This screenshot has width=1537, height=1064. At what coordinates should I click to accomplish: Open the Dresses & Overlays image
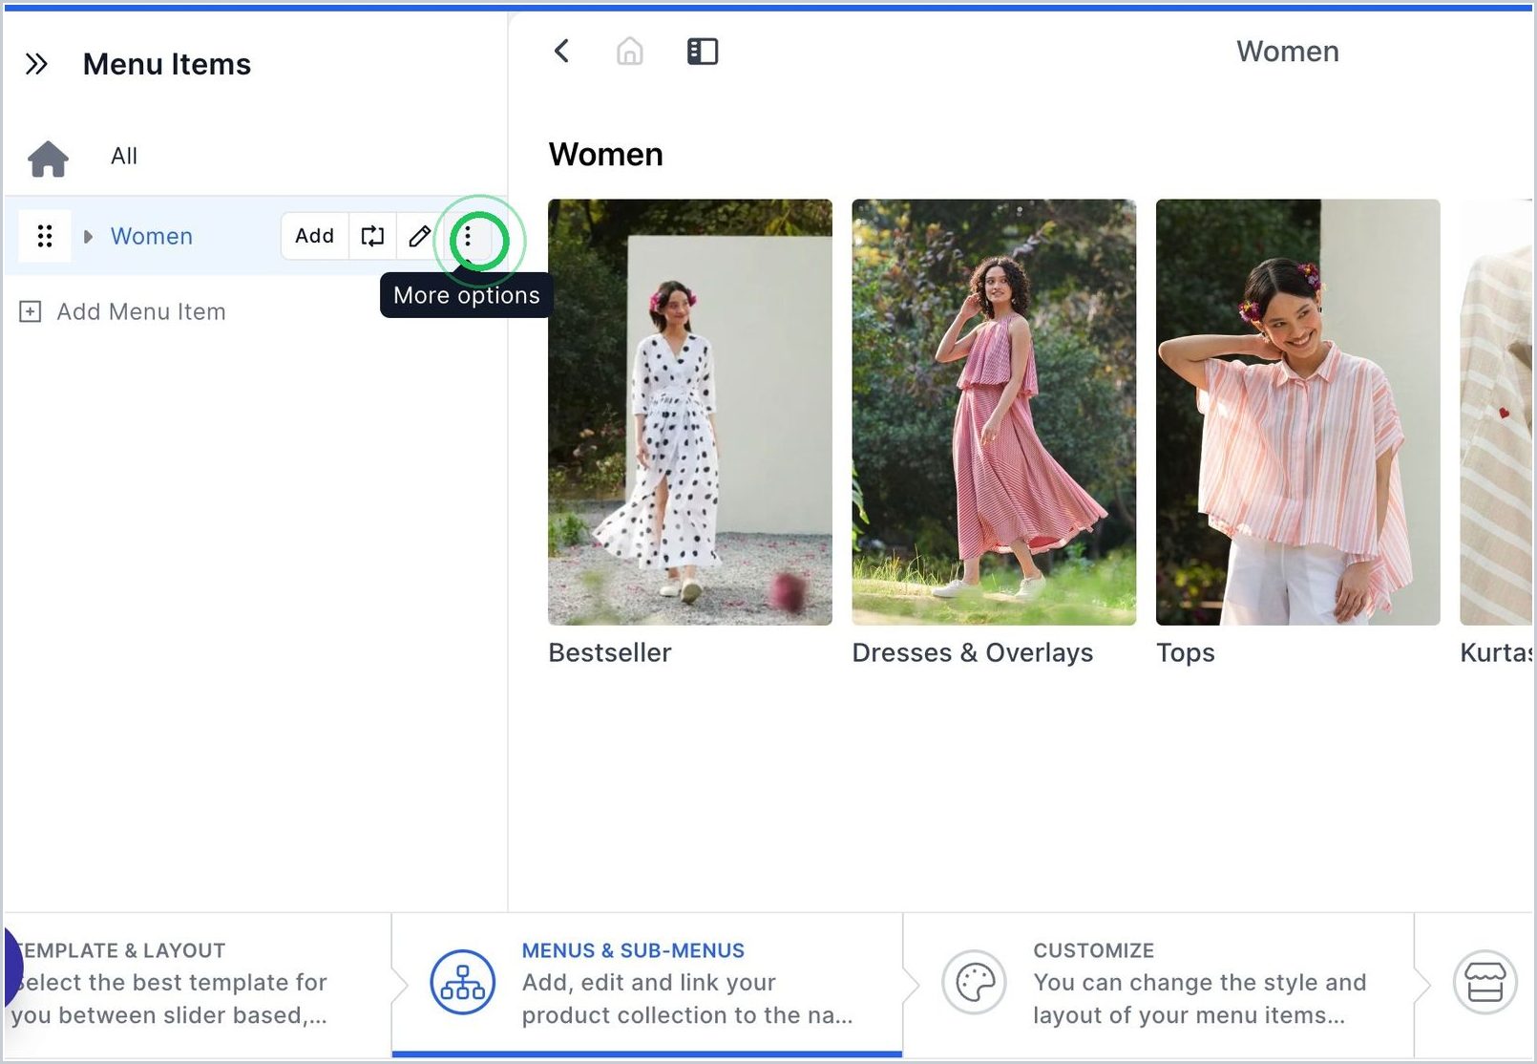coord(994,412)
